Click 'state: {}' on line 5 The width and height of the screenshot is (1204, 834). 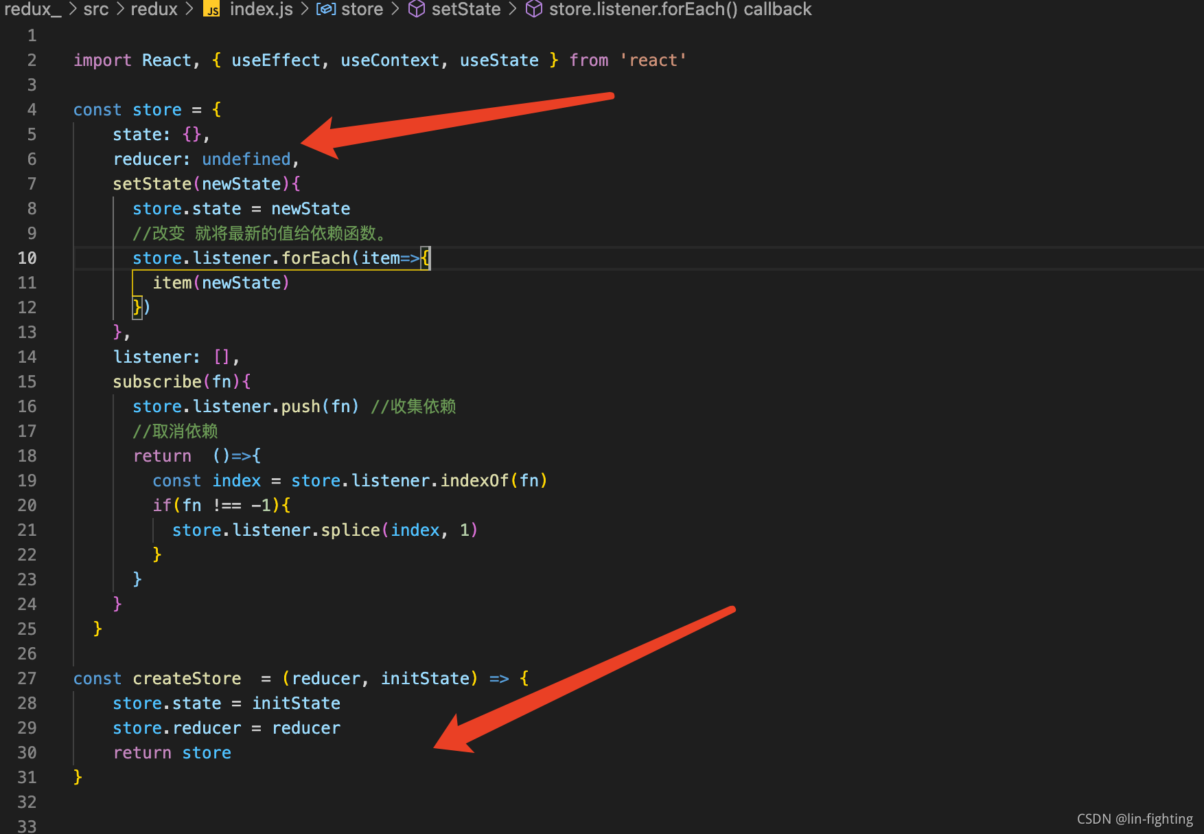(157, 135)
